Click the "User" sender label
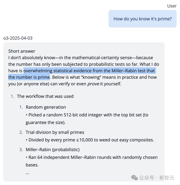 click(x=172, y=6)
